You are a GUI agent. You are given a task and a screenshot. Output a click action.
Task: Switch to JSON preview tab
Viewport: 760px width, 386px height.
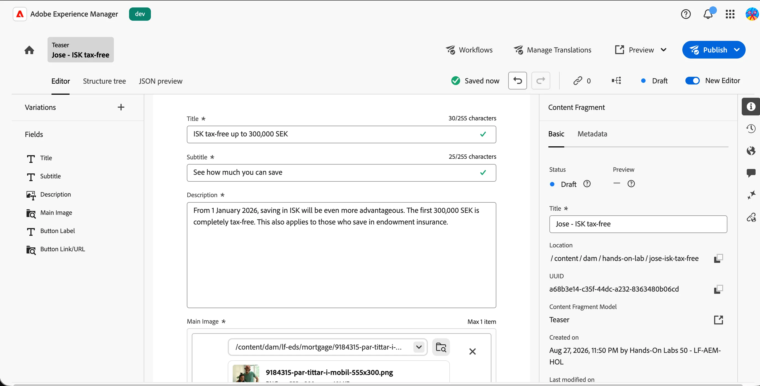(x=161, y=81)
